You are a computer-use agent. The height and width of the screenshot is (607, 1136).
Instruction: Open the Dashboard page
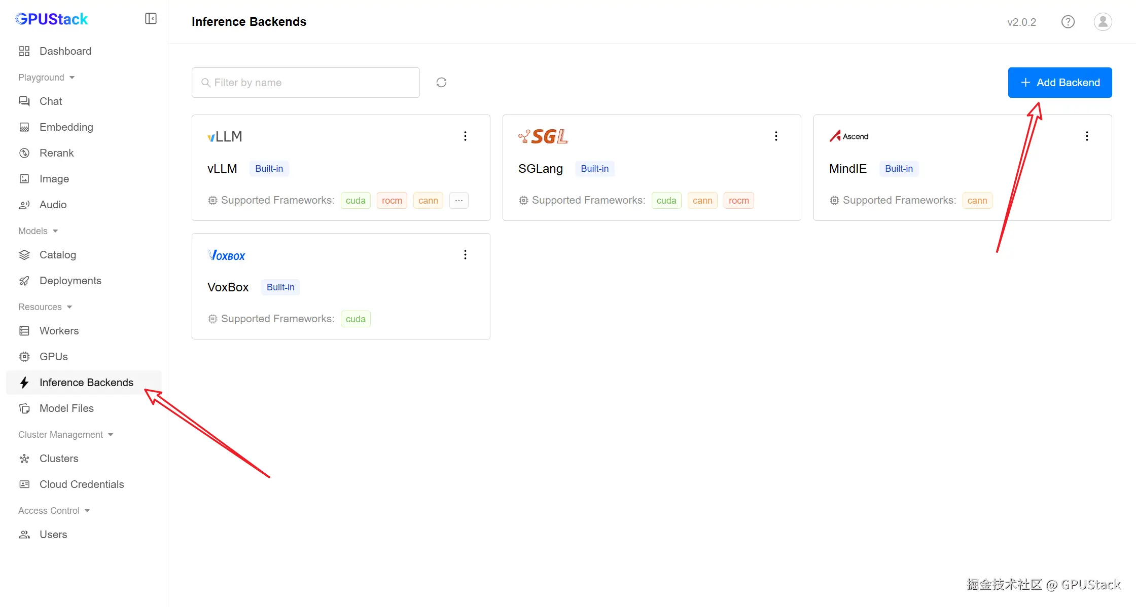(65, 51)
